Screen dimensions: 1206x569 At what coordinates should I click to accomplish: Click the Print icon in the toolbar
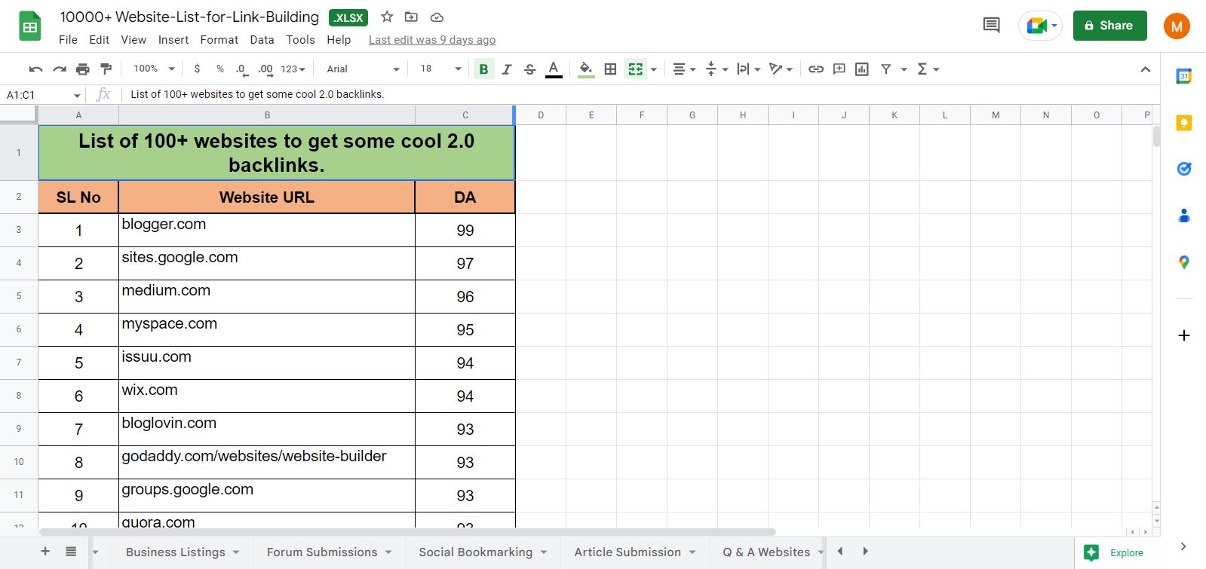[83, 69]
